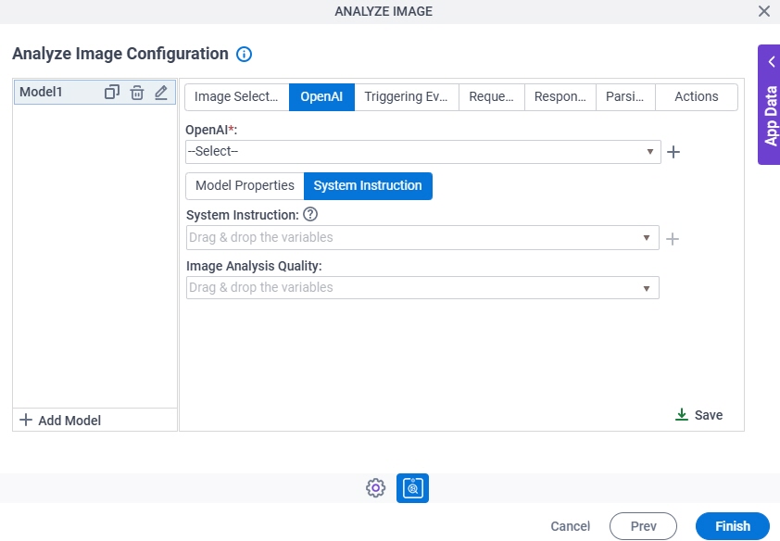This screenshot has height=541, width=780.
Task: Close the Analyze Image dialog
Action: tap(764, 11)
